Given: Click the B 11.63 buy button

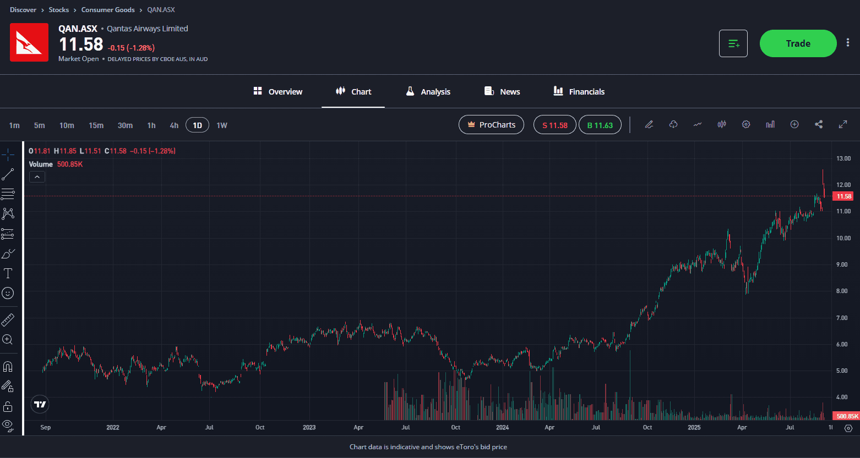Looking at the screenshot, I should pyautogui.click(x=600, y=125).
